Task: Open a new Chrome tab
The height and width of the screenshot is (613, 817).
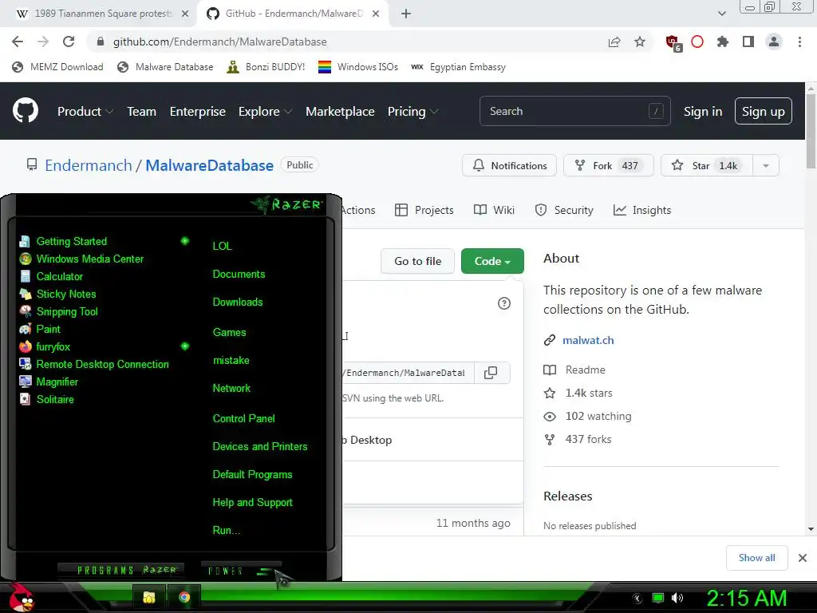Action: tap(406, 14)
